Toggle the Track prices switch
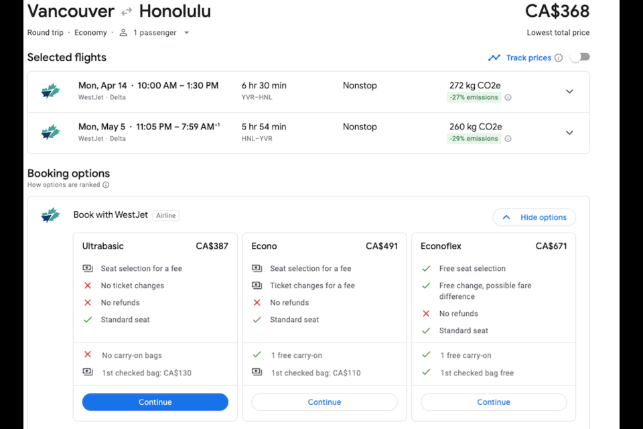This screenshot has height=429, width=643. [579, 58]
